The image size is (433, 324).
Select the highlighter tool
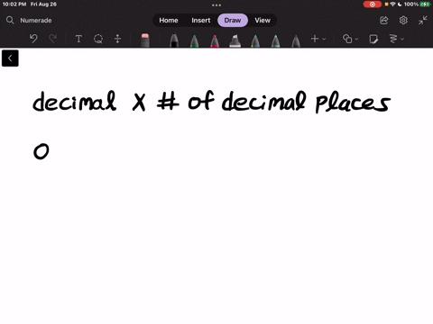pos(235,40)
